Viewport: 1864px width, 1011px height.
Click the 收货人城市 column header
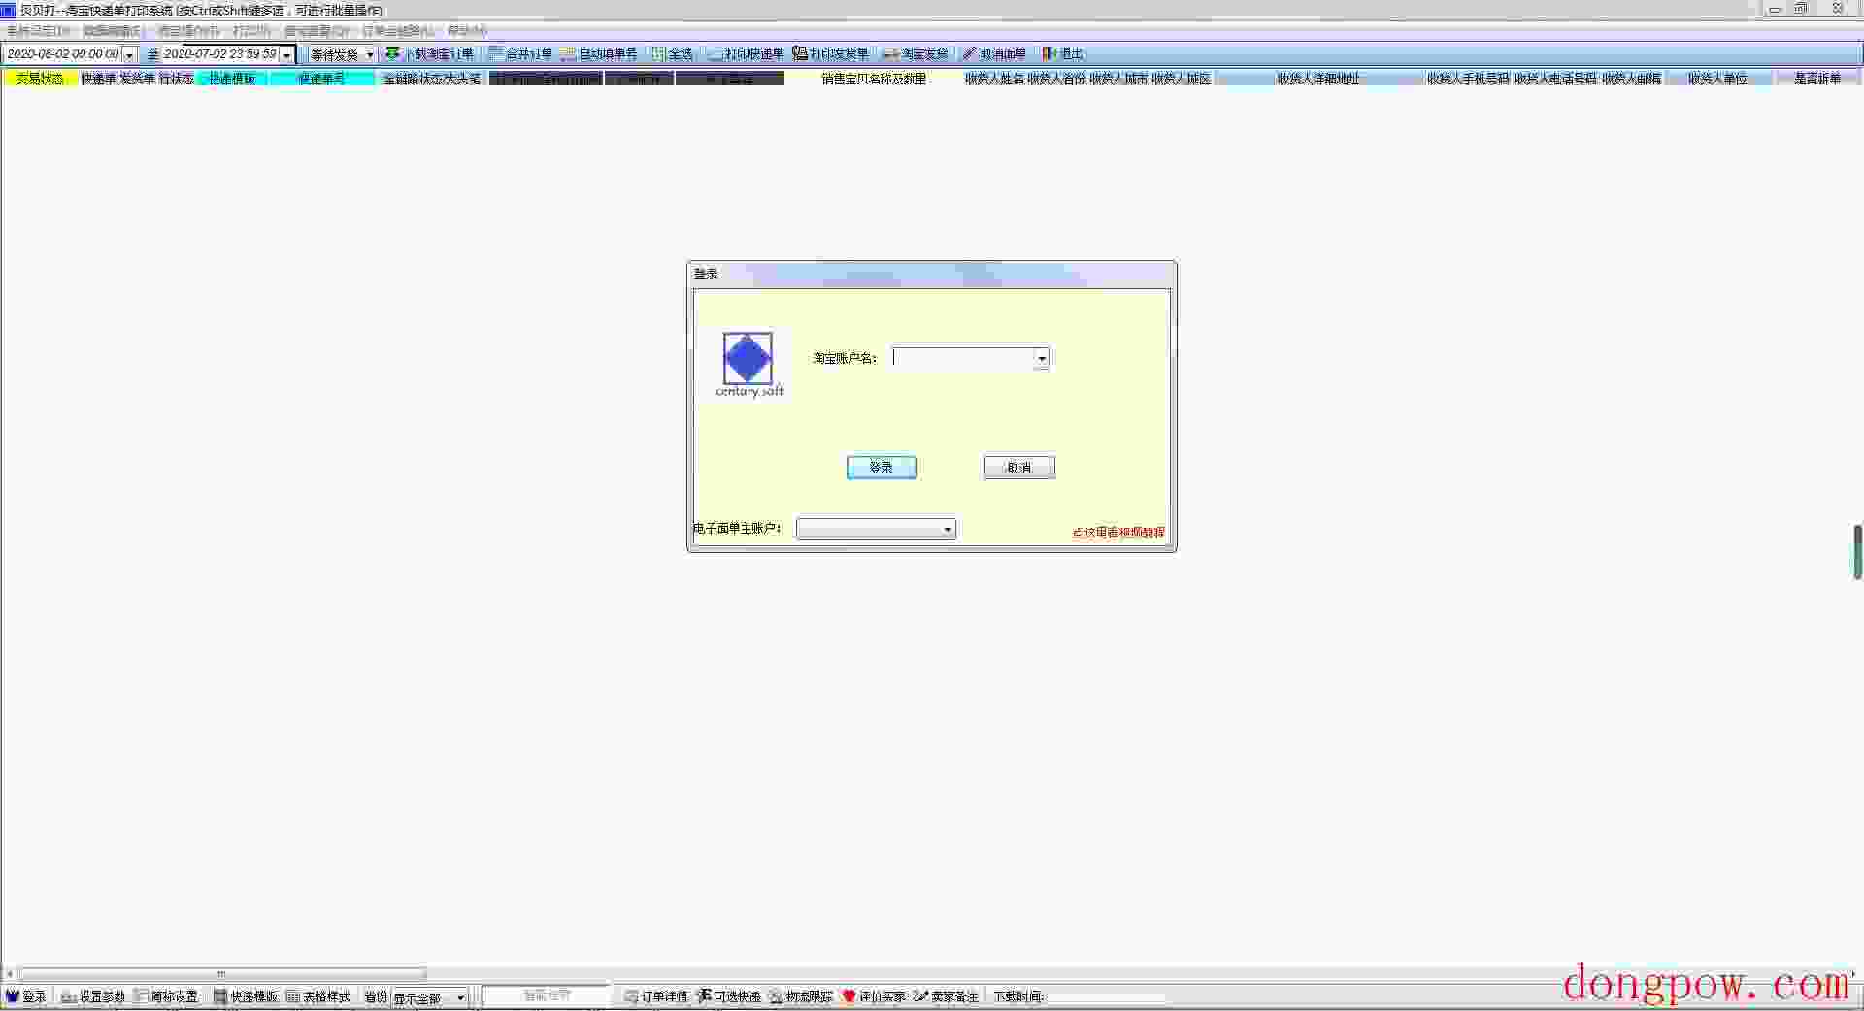pyautogui.click(x=1118, y=79)
